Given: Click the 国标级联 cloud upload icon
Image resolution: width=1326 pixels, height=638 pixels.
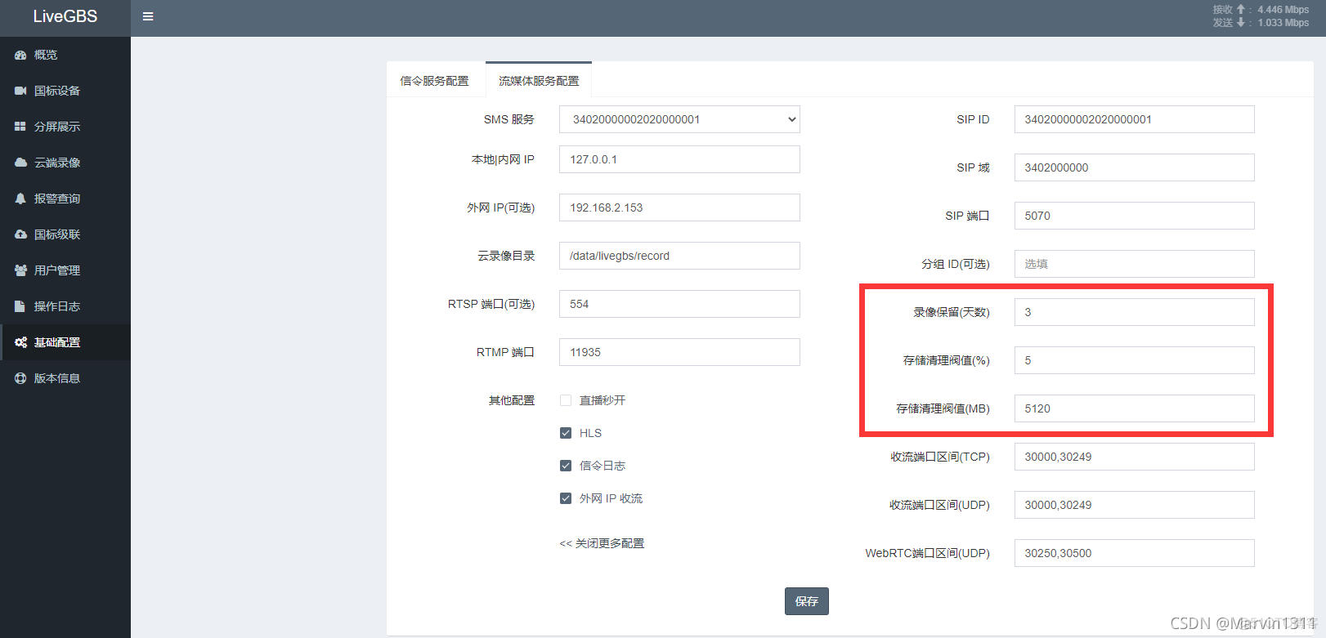Looking at the screenshot, I should click(20, 234).
